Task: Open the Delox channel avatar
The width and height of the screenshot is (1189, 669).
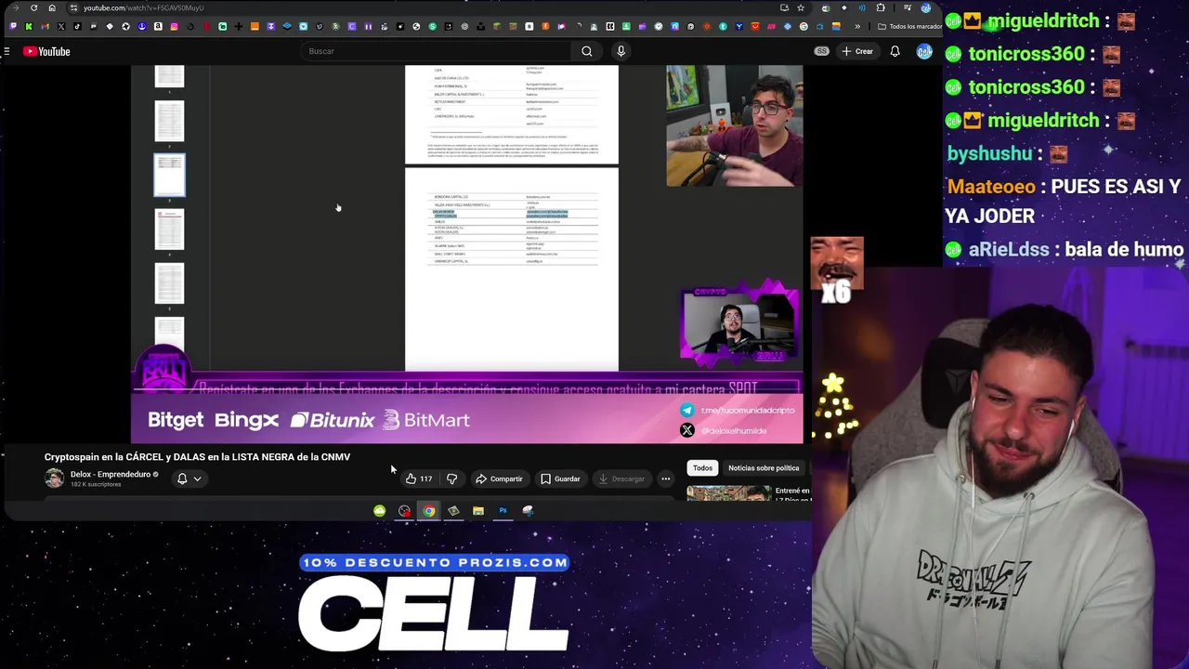Action: pos(54,479)
